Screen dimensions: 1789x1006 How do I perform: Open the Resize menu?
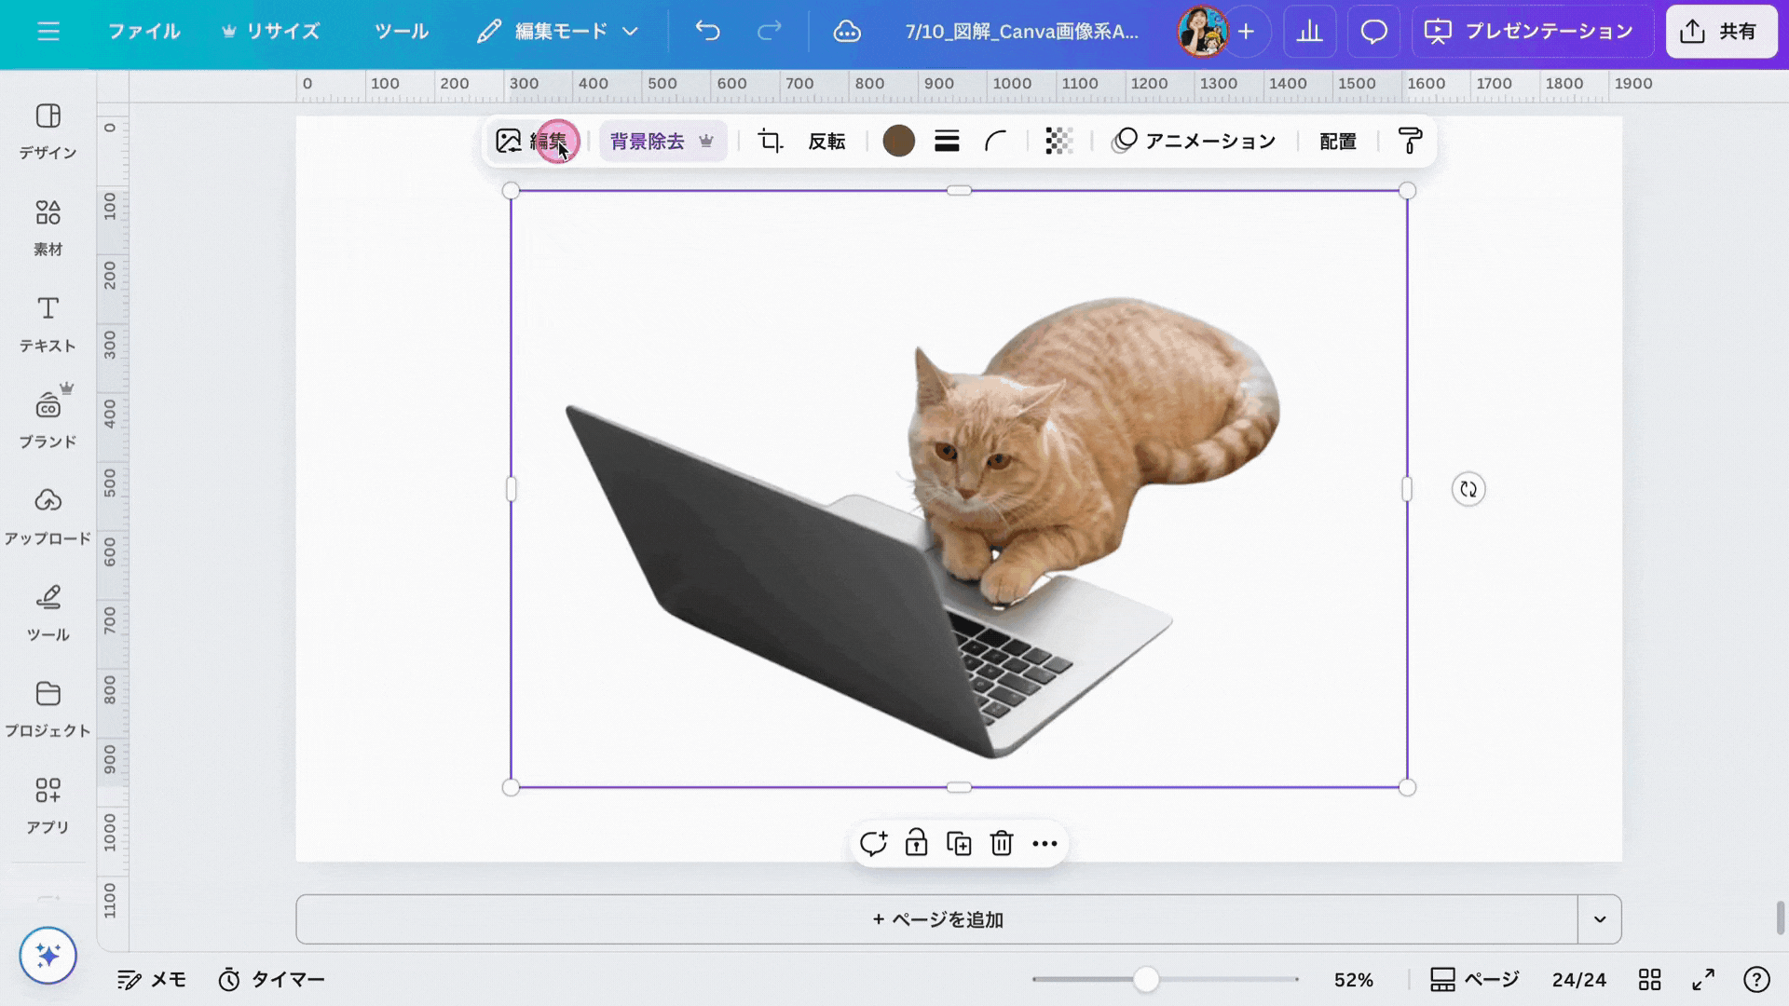coord(271,32)
